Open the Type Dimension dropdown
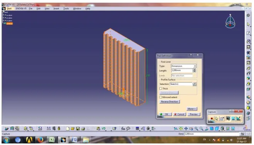 coord(195,66)
